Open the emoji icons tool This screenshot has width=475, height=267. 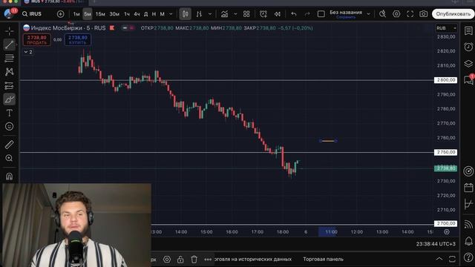pos(10,126)
